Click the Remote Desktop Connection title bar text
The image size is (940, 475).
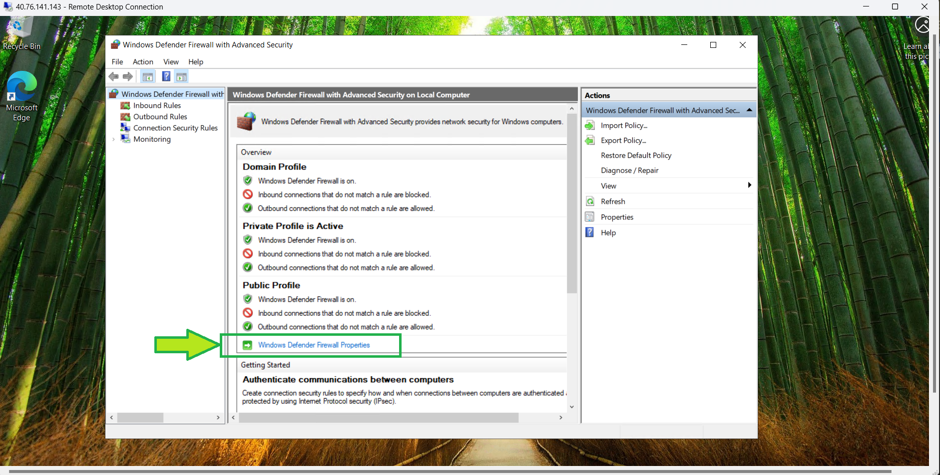click(x=89, y=7)
